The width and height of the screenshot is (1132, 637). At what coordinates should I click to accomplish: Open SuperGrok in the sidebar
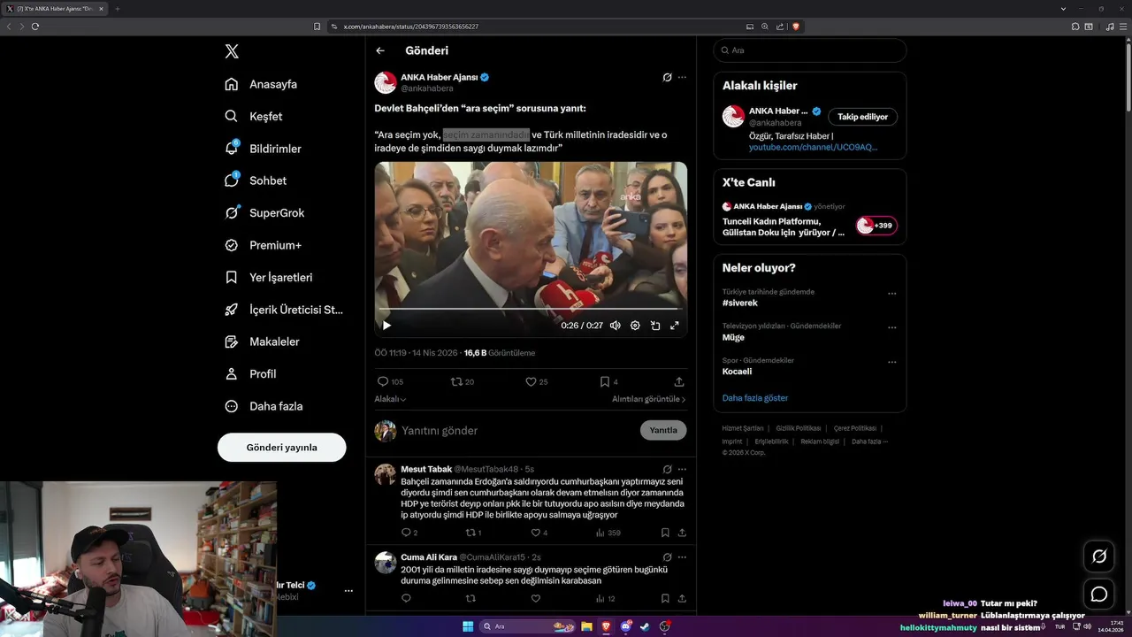pyautogui.click(x=264, y=212)
